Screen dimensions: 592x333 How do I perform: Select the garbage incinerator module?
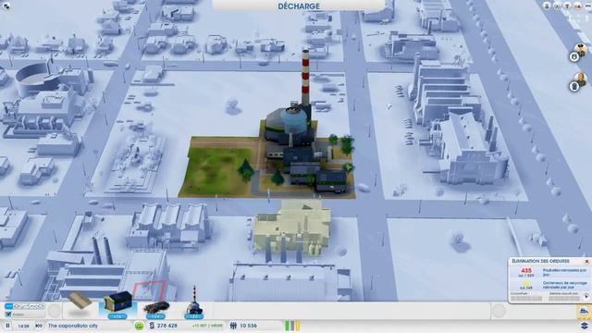pyautogui.click(x=194, y=303)
